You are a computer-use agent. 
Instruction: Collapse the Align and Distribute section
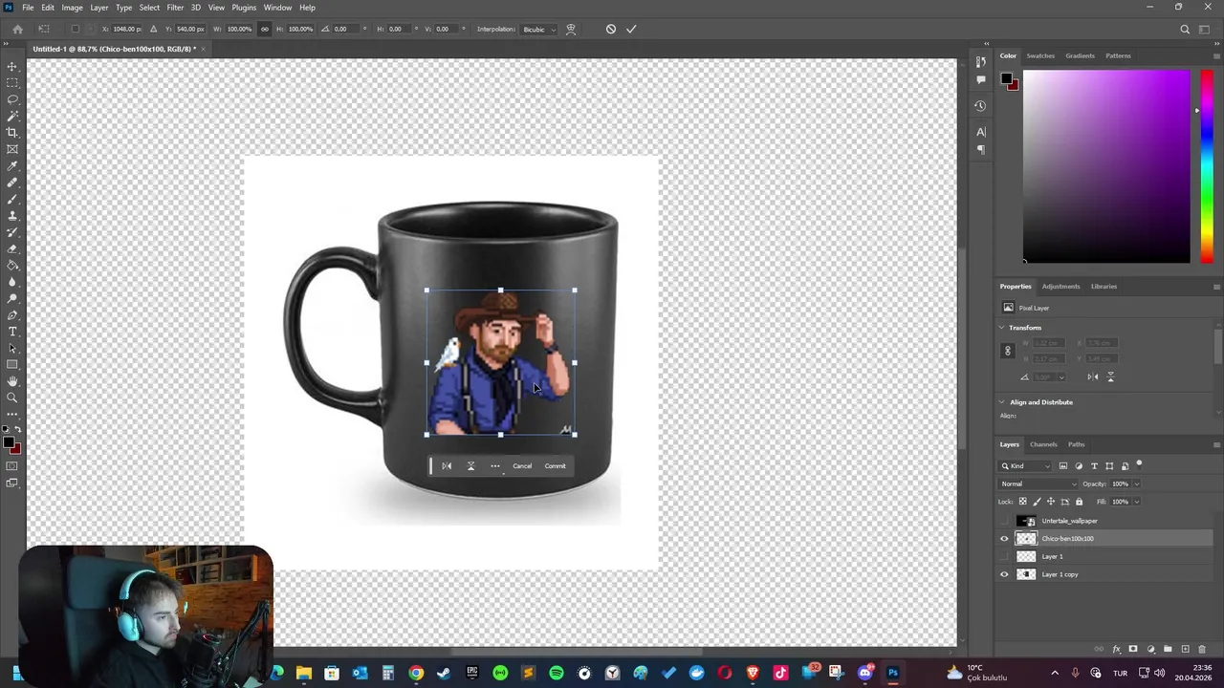1002,402
